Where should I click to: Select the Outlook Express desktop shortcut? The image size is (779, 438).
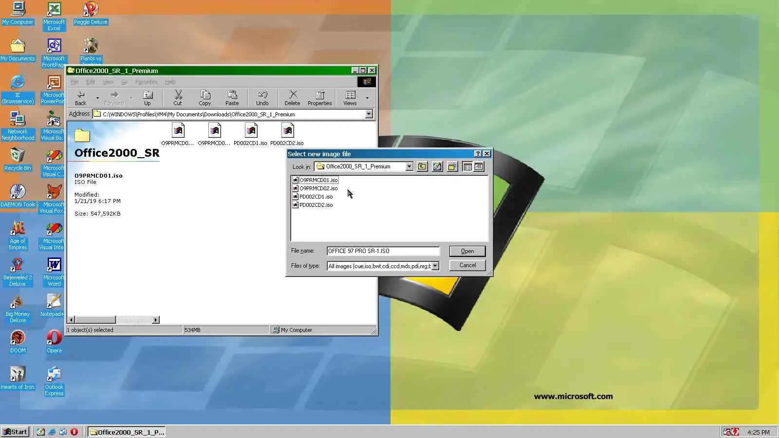[54, 381]
